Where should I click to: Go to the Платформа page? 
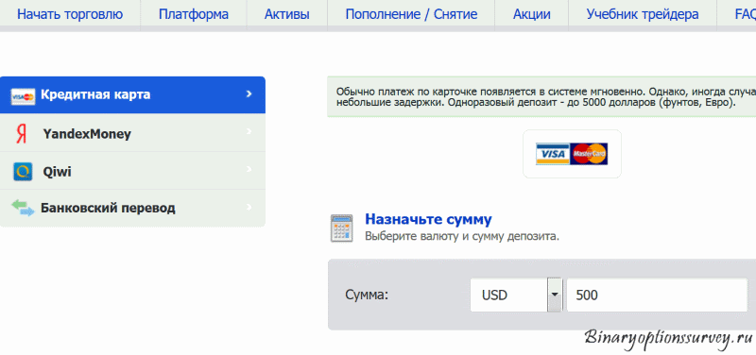194,14
